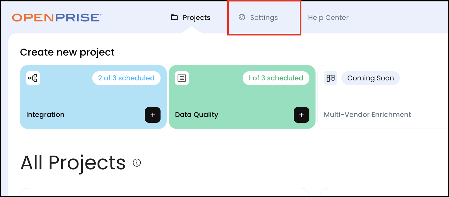Click the Coming Soon badge
The image size is (449, 197).
click(x=370, y=78)
